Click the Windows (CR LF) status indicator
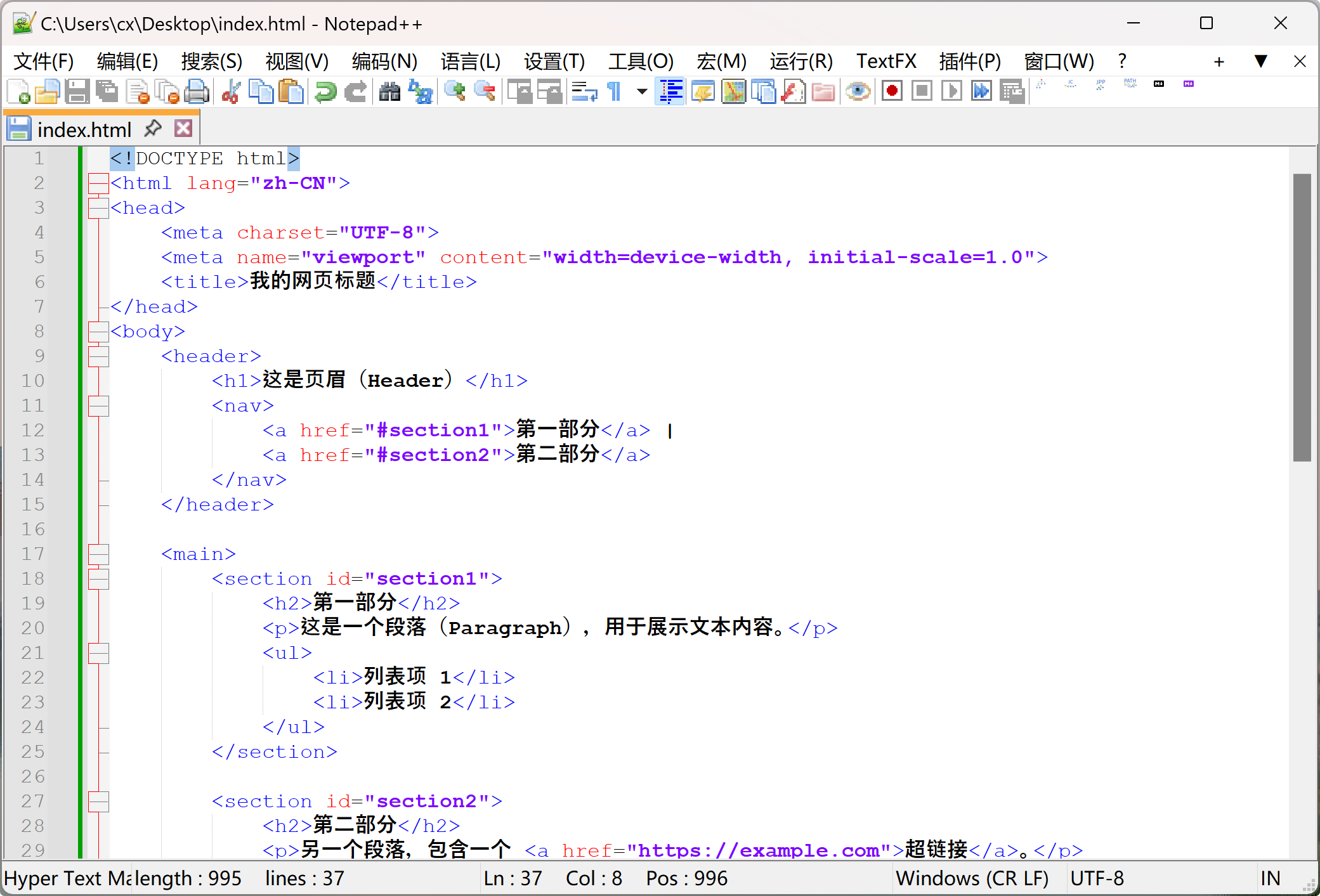This screenshot has height=896, width=1320. point(972,878)
